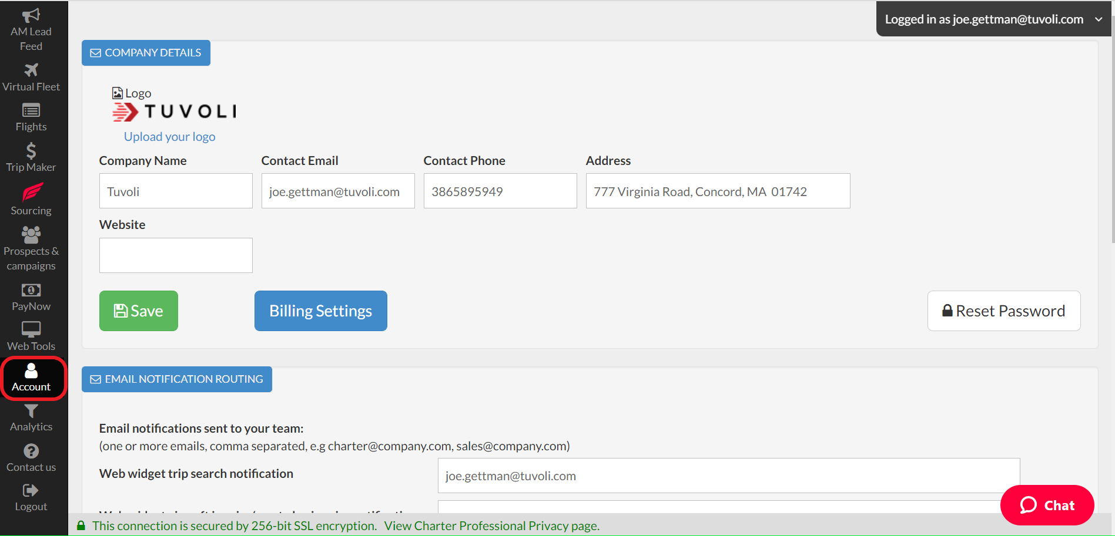The image size is (1115, 536).
Task: Click into the Website input field
Action: pos(176,255)
